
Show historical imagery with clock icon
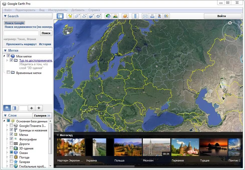(x=108, y=16)
